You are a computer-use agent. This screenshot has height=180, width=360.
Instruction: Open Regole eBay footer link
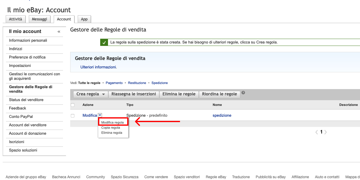click(216, 177)
